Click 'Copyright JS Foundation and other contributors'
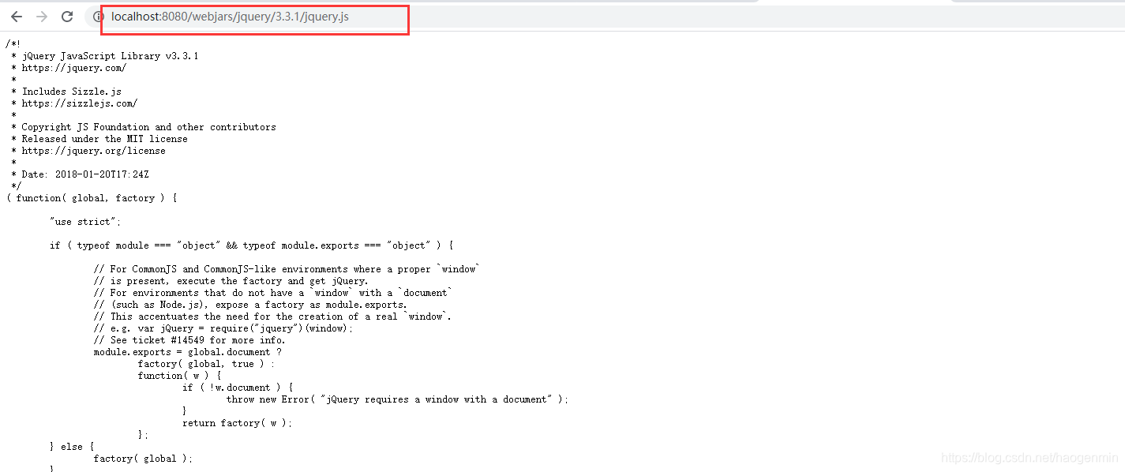This screenshot has width=1125, height=472. [x=148, y=127]
